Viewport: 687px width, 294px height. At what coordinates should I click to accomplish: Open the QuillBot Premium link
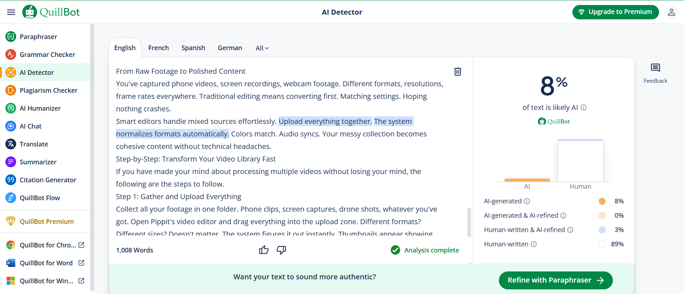tap(47, 221)
